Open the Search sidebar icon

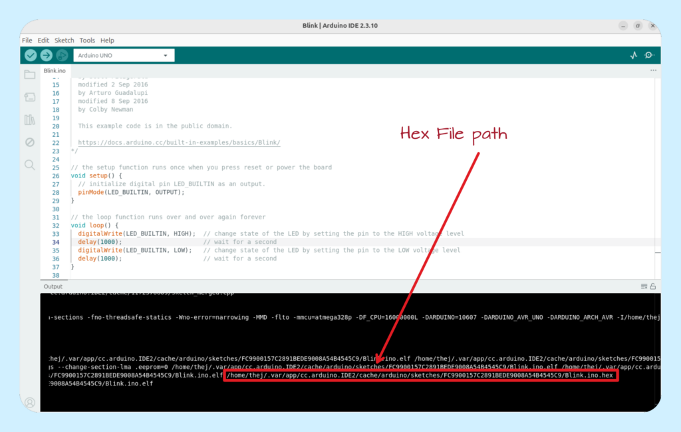click(x=29, y=165)
